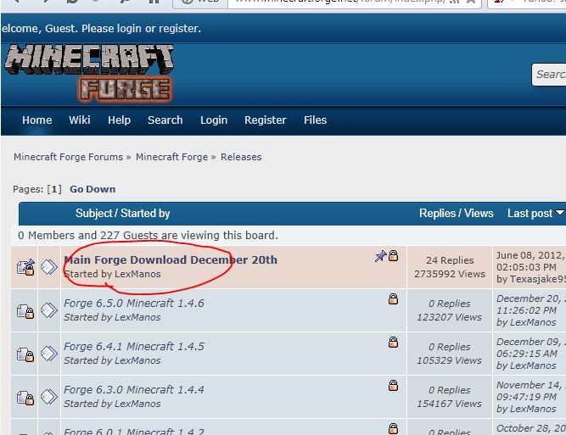The image size is (566, 435).
Task: Open Minecraft Forge Forums breadcrumb link
Action: point(68,157)
